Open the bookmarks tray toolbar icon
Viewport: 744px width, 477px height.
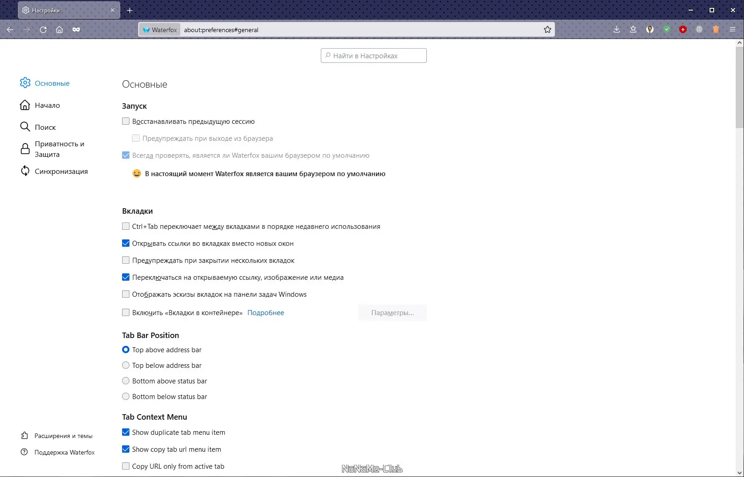pos(633,30)
